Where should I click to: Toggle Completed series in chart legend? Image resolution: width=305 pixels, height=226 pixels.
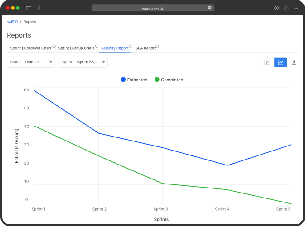pos(169,80)
